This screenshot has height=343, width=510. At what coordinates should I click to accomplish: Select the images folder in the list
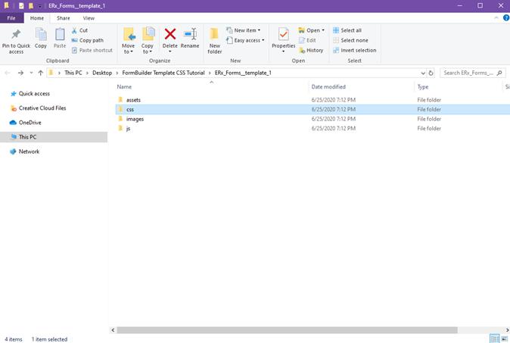click(x=135, y=119)
